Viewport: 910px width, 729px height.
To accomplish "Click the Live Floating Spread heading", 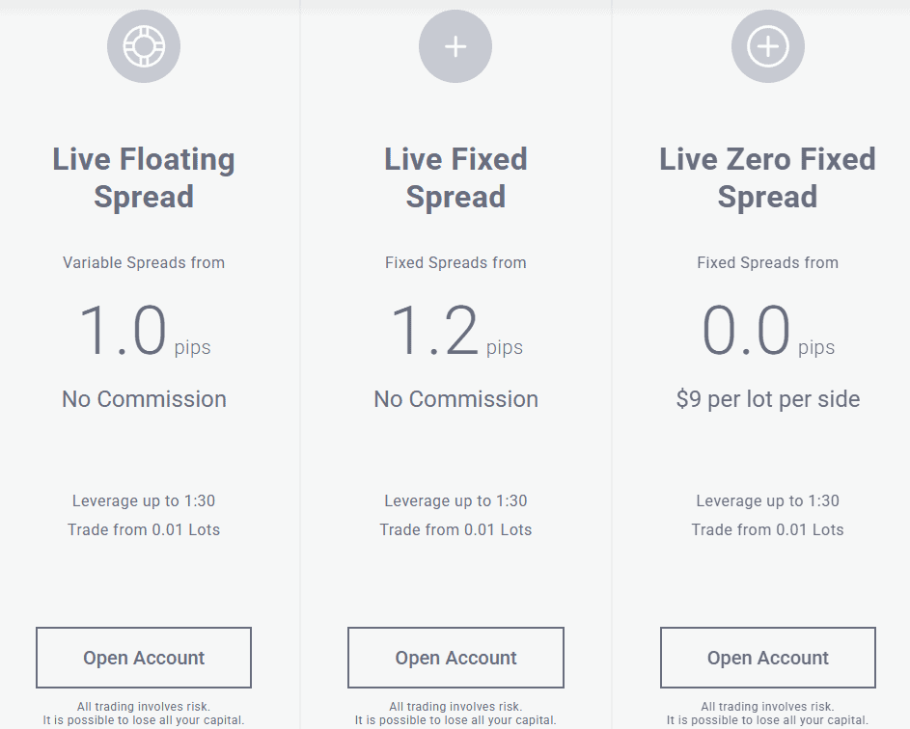I will click(x=143, y=177).
